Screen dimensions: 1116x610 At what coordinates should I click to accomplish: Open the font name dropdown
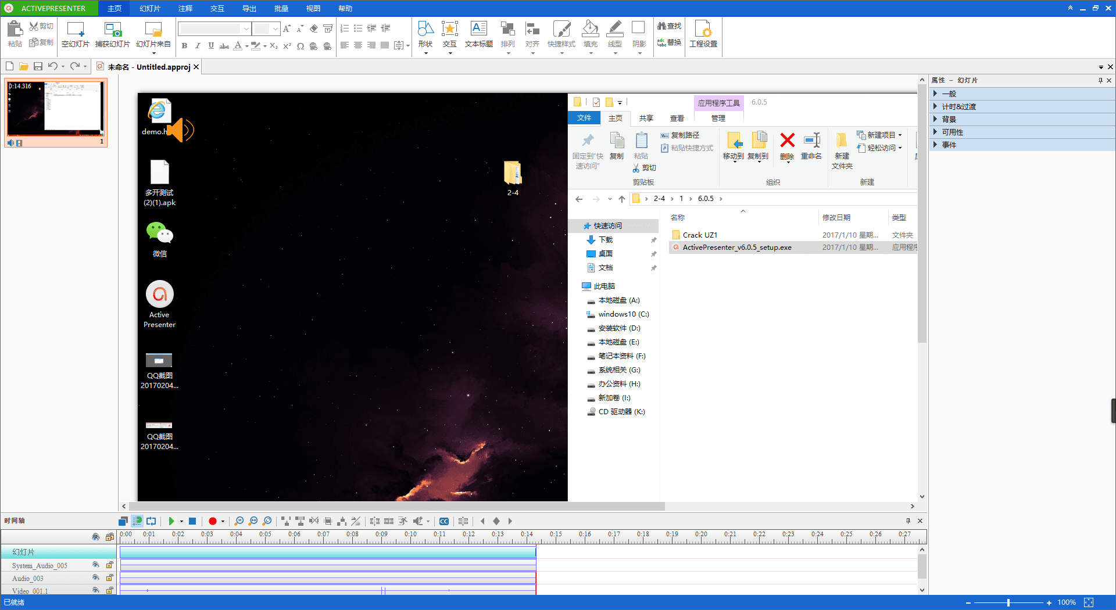pyautogui.click(x=246, y=28)
